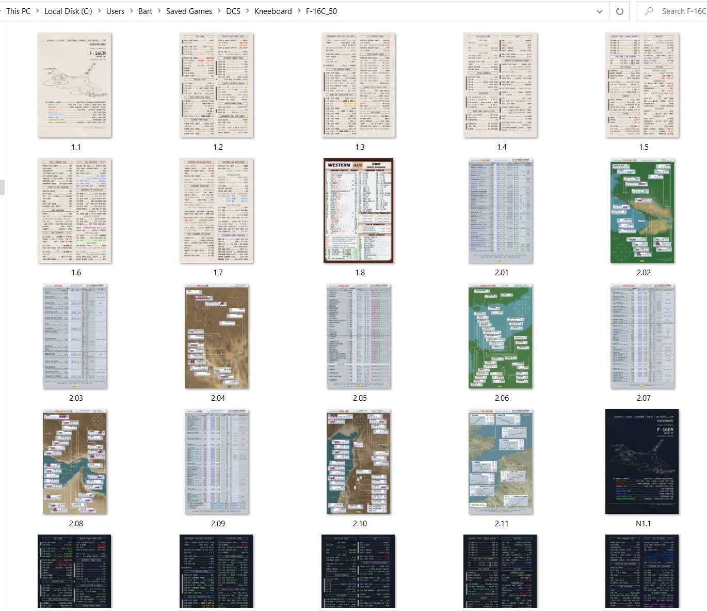Click the file name label 2.11
This screenshot has height=611, width=707.
502,524
